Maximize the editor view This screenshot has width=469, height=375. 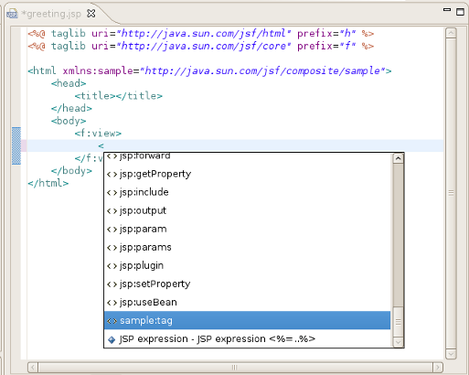click(x=460, y=12)
